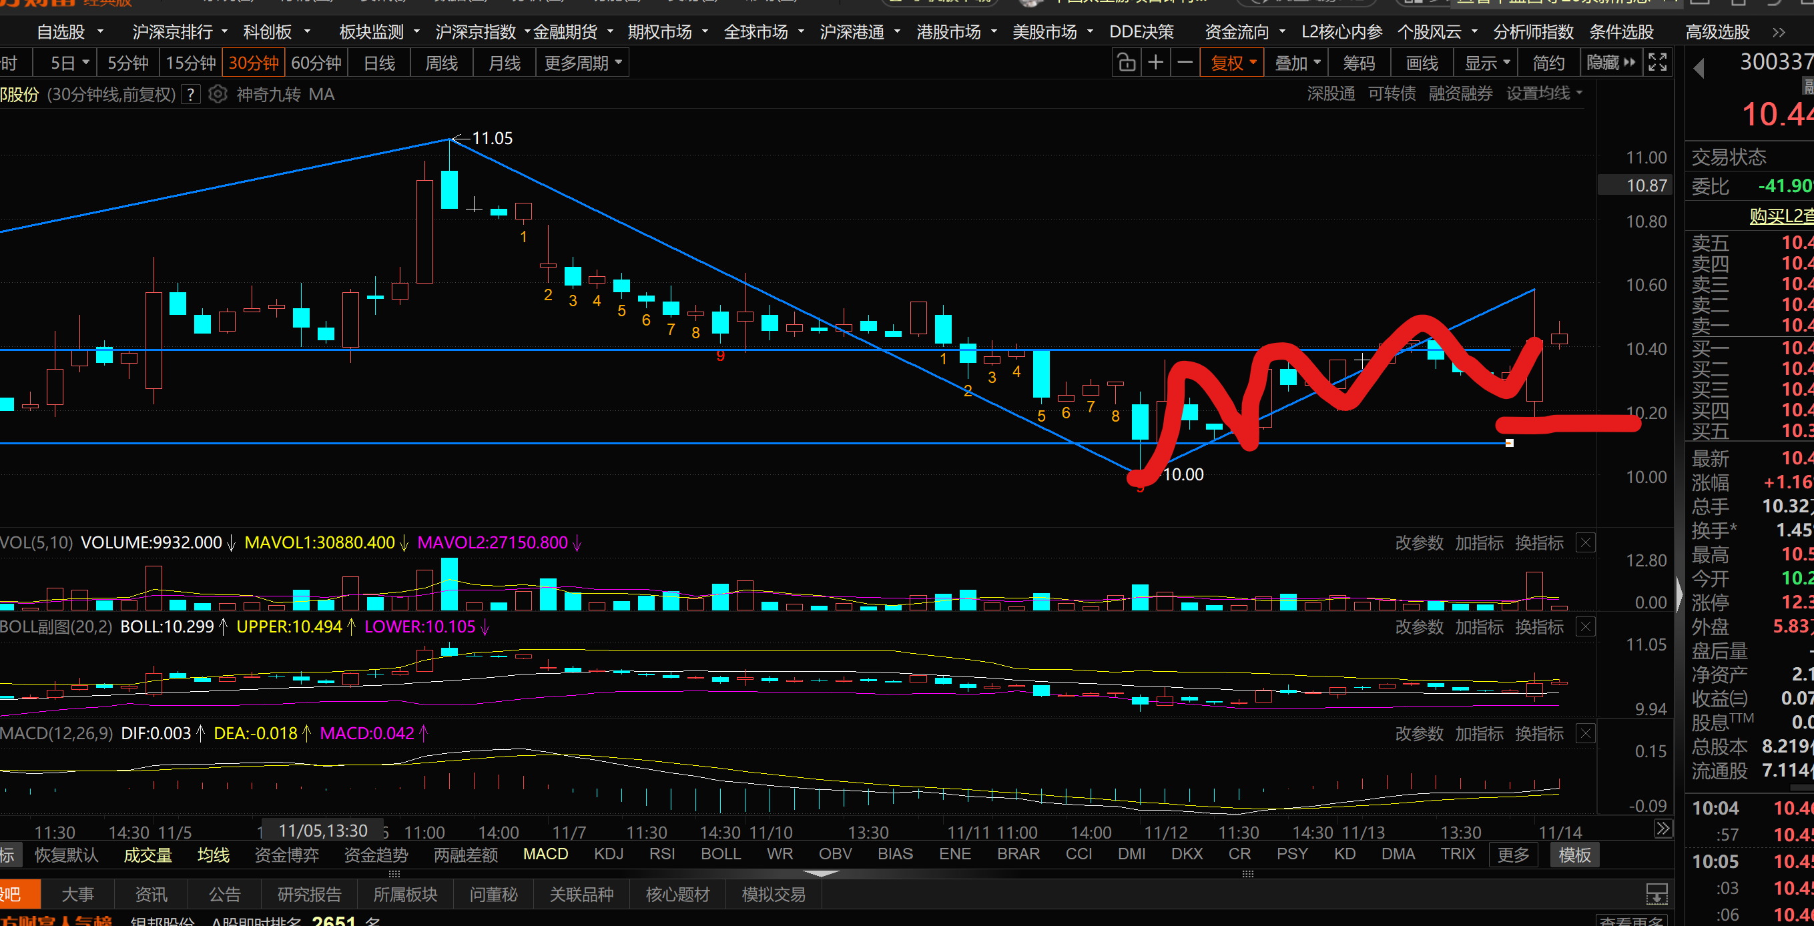The image size is (1814, 926).
Task: Close the VOL indicator panel
Action: click(1585, 543)
